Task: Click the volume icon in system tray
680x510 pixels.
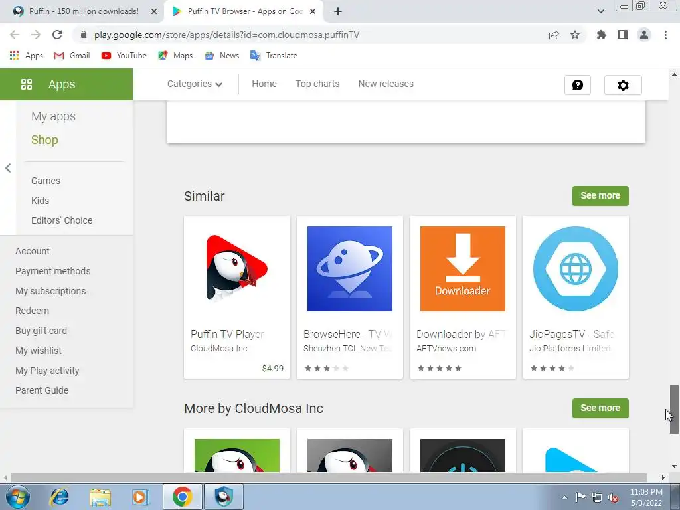Action: tap(613, 497)
